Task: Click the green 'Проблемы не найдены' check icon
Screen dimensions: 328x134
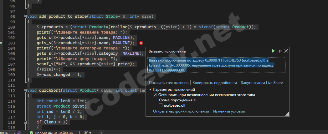Action: click(31, 133)
